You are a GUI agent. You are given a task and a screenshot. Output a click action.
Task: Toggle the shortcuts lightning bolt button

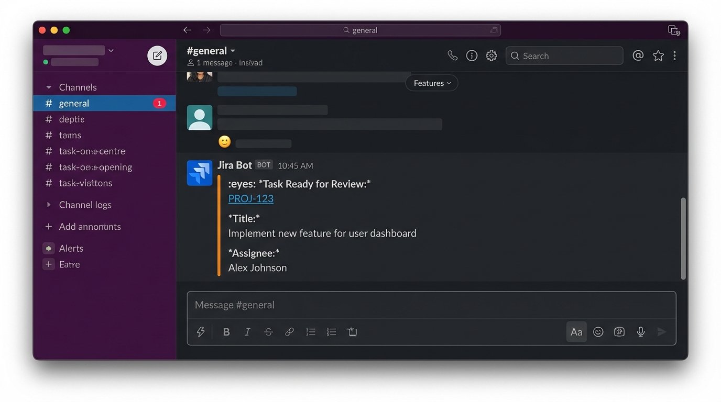(201, 331)
